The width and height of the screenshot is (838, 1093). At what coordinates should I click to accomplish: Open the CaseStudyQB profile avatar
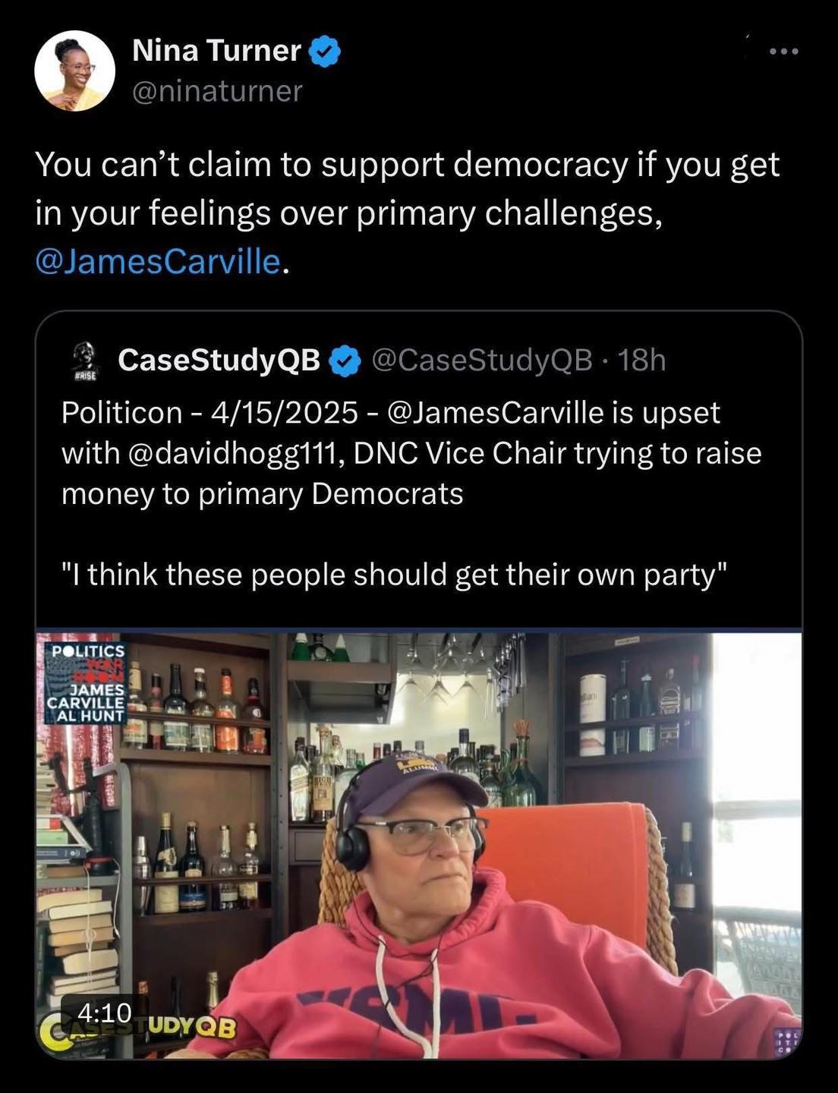click(83, 362)
